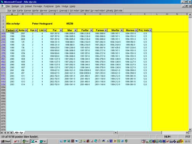Image resolution: width=192 pixels, height=144 pixels.
Task: Jump to first sheet with tab scroll arrow
Action: [x=2, y=133]
